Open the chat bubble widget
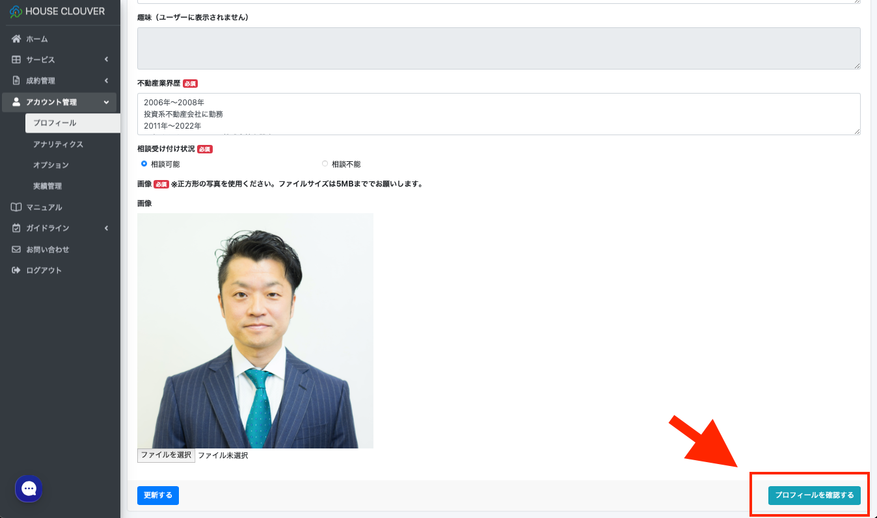877x518 pixels. (x=29, y=489)
